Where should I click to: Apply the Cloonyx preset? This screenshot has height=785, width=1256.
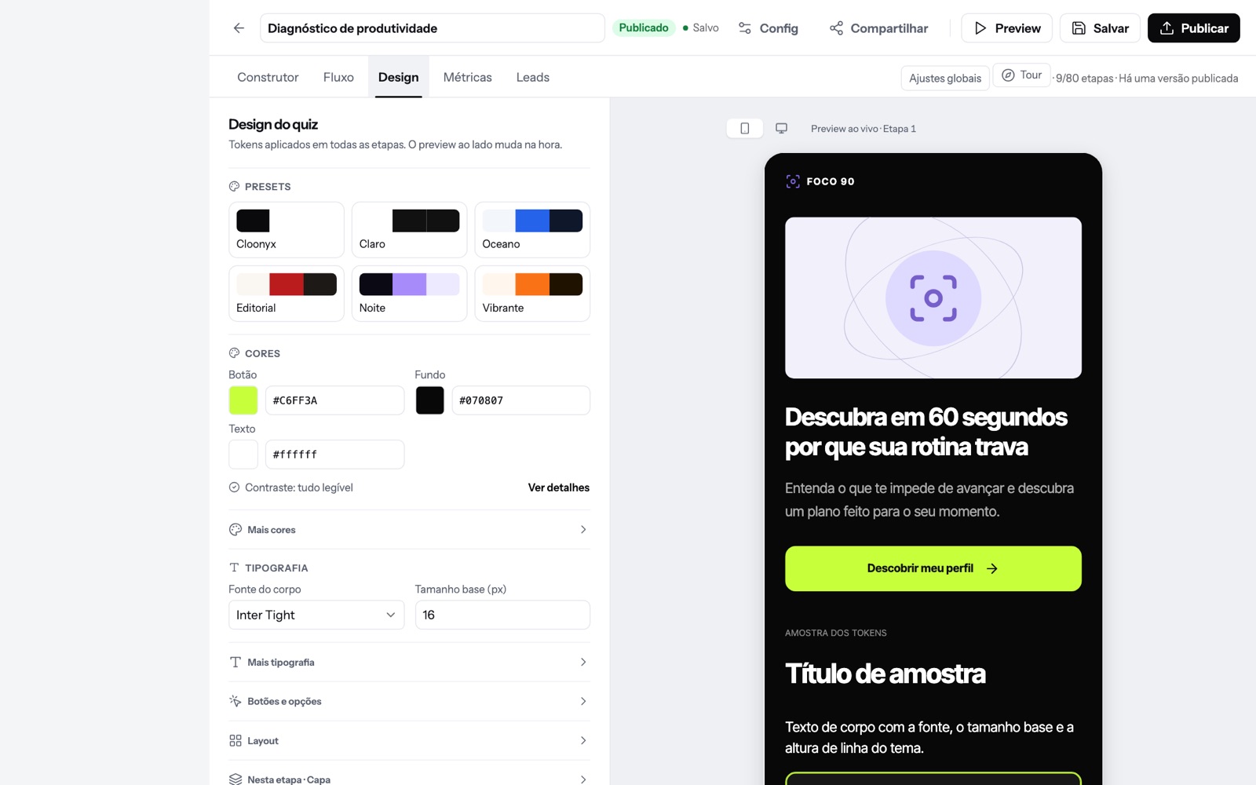pyautogui.click(x=287, y=230)
